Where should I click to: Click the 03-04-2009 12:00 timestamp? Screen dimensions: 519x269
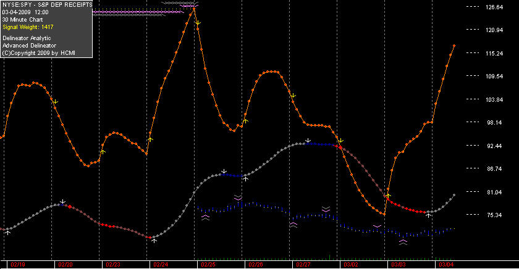point(25,12)
